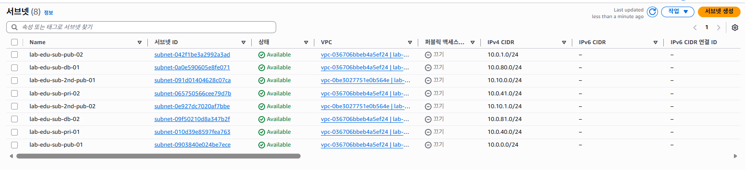The width and height of the screenshot is (745, 170).
Task: Go to next page arrow
Action: click(718, 27)
